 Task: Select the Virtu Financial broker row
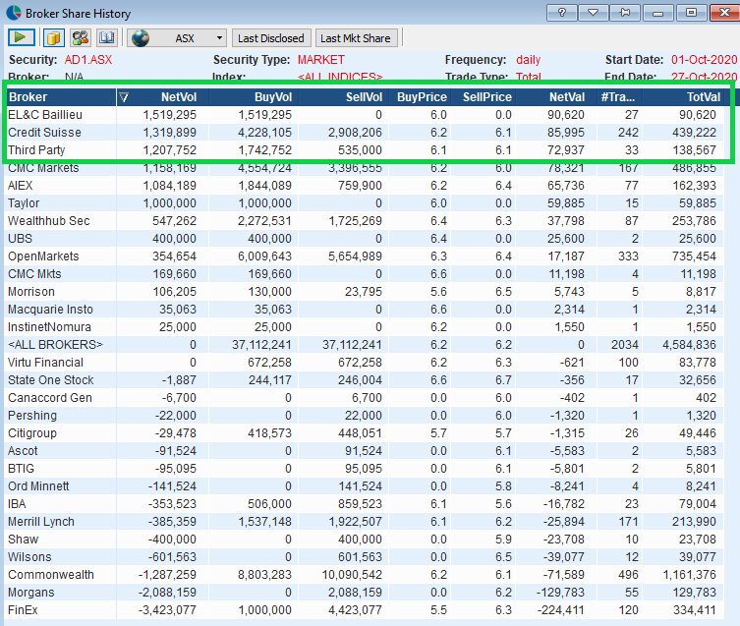[365, 363]
